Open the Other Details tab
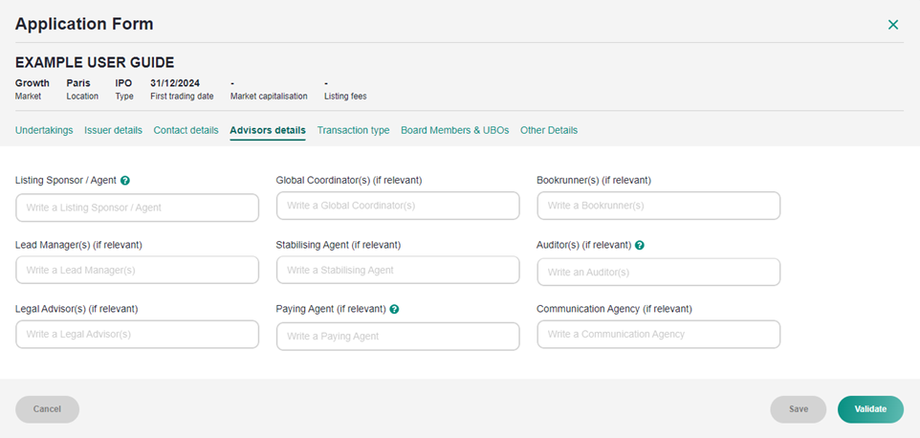This screenshot has height=438, width=920. [x=549, y=130]
